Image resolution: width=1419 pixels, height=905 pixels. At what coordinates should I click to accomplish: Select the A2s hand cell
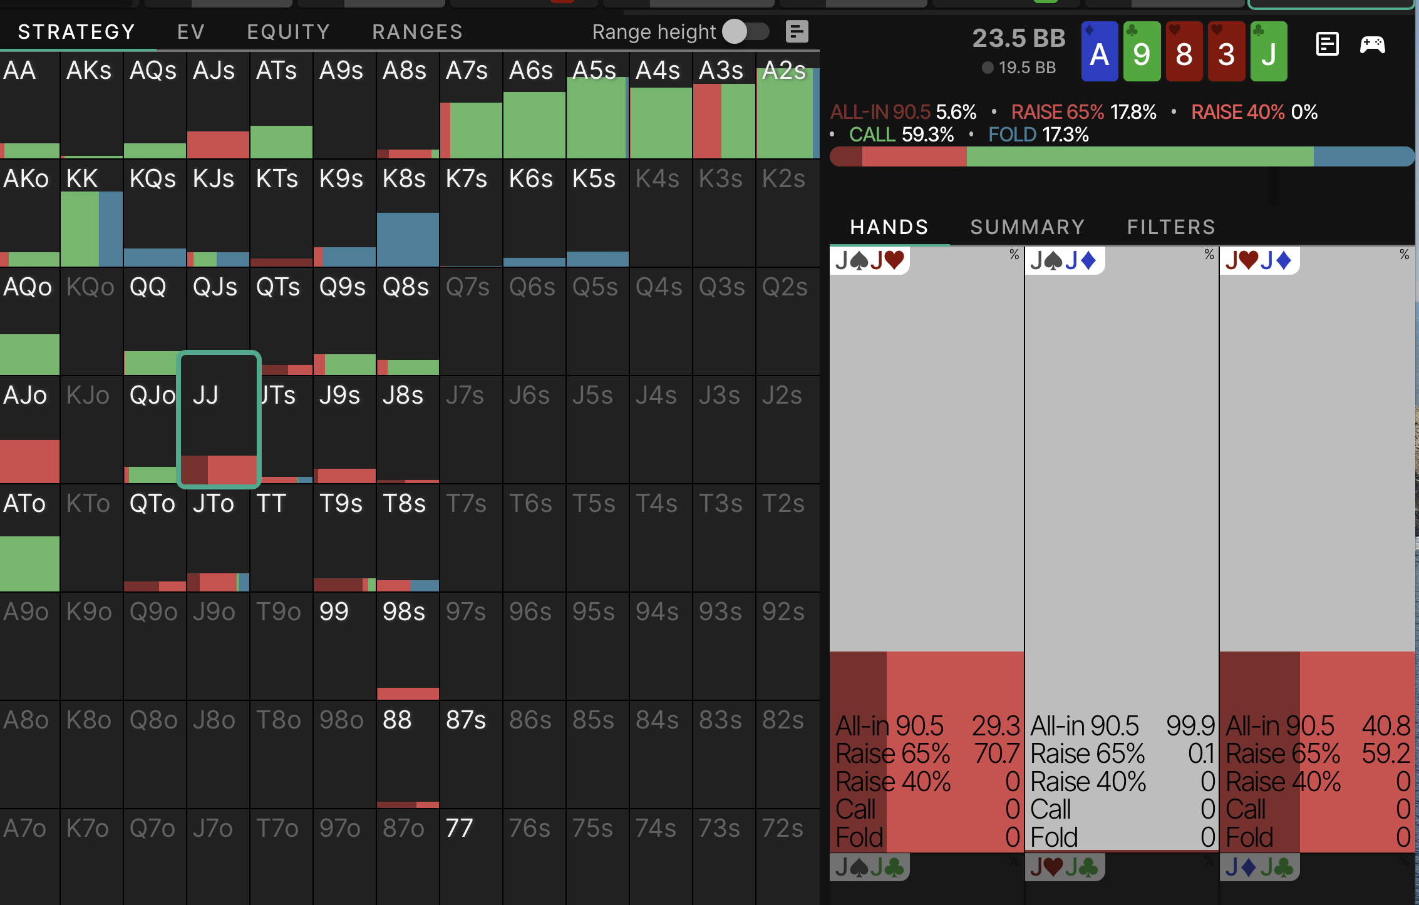click(788, 105)
